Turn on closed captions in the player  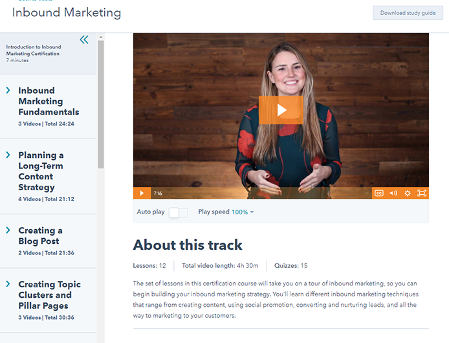[379, 193]
